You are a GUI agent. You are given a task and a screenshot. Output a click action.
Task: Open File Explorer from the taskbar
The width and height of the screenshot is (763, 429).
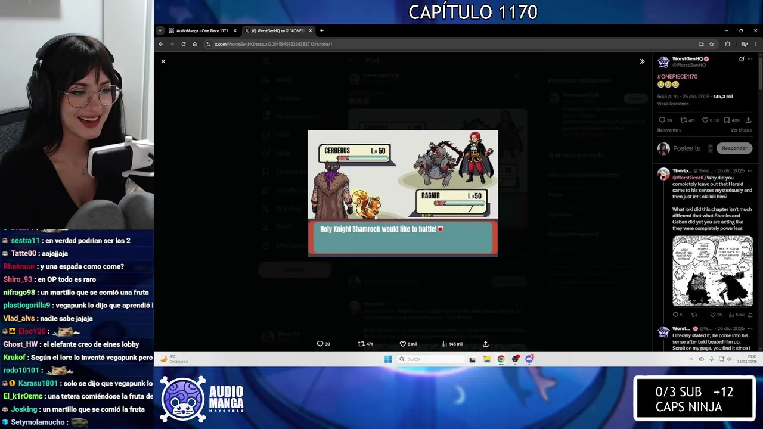487,359
